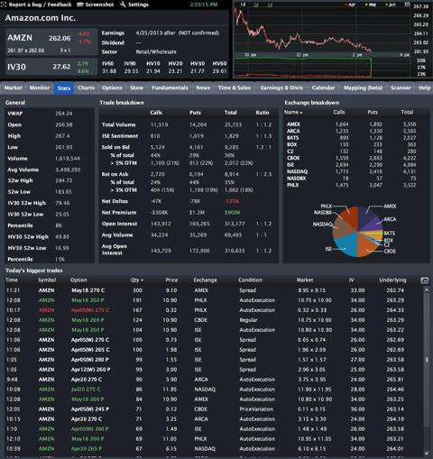Switch to the Skew tab
Viewport: 433px width, 459px height.
[x=136, y=87]
